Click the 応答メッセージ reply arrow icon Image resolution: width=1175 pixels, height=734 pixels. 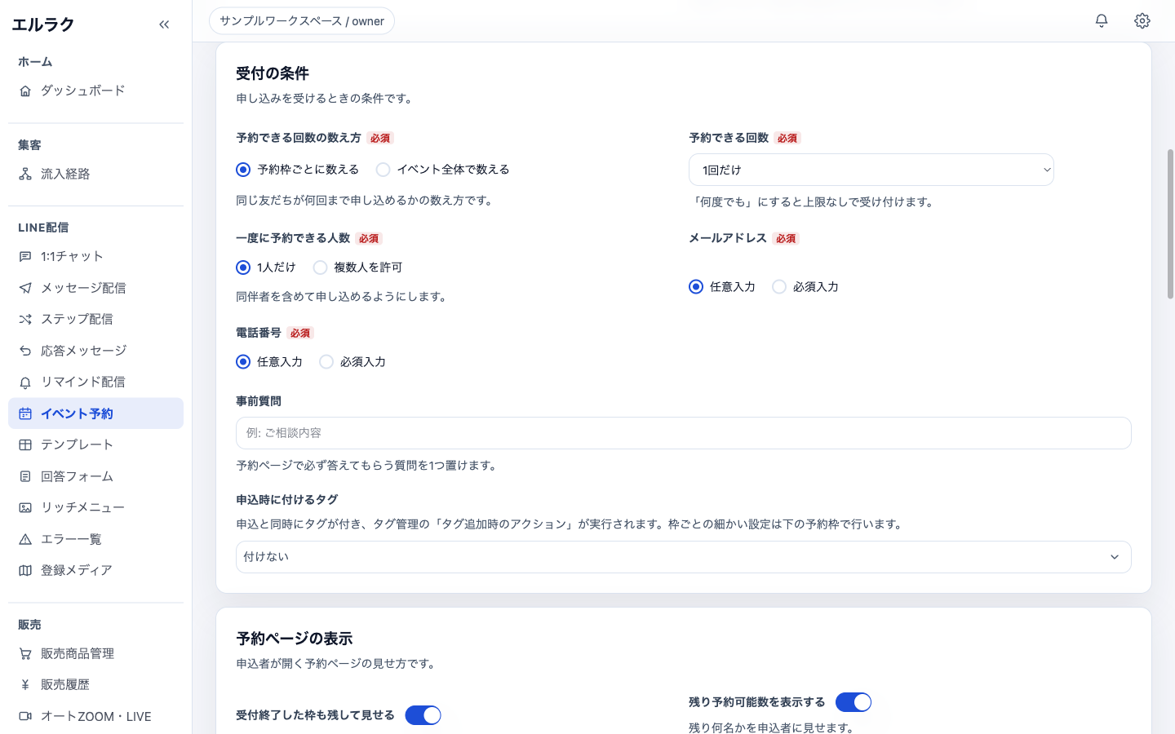[25, 351]
